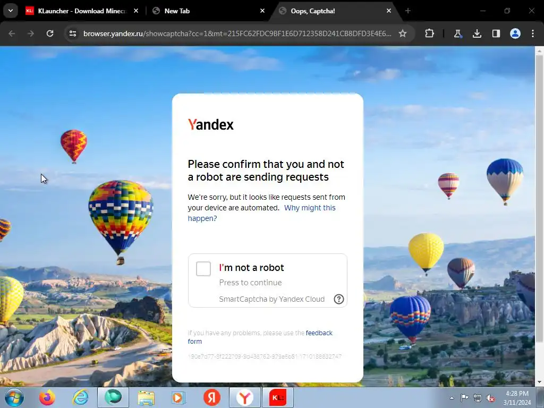Toggle the browser side panel
The image size is (544, 408).
(x=496, y=33)
